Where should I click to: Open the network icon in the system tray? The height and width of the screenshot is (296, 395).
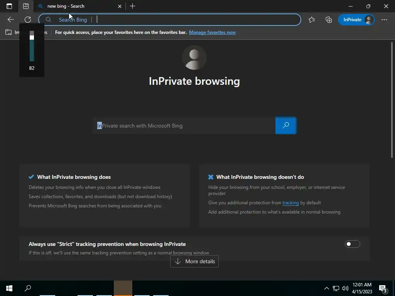pyautogui.click(x=336, y=288)
